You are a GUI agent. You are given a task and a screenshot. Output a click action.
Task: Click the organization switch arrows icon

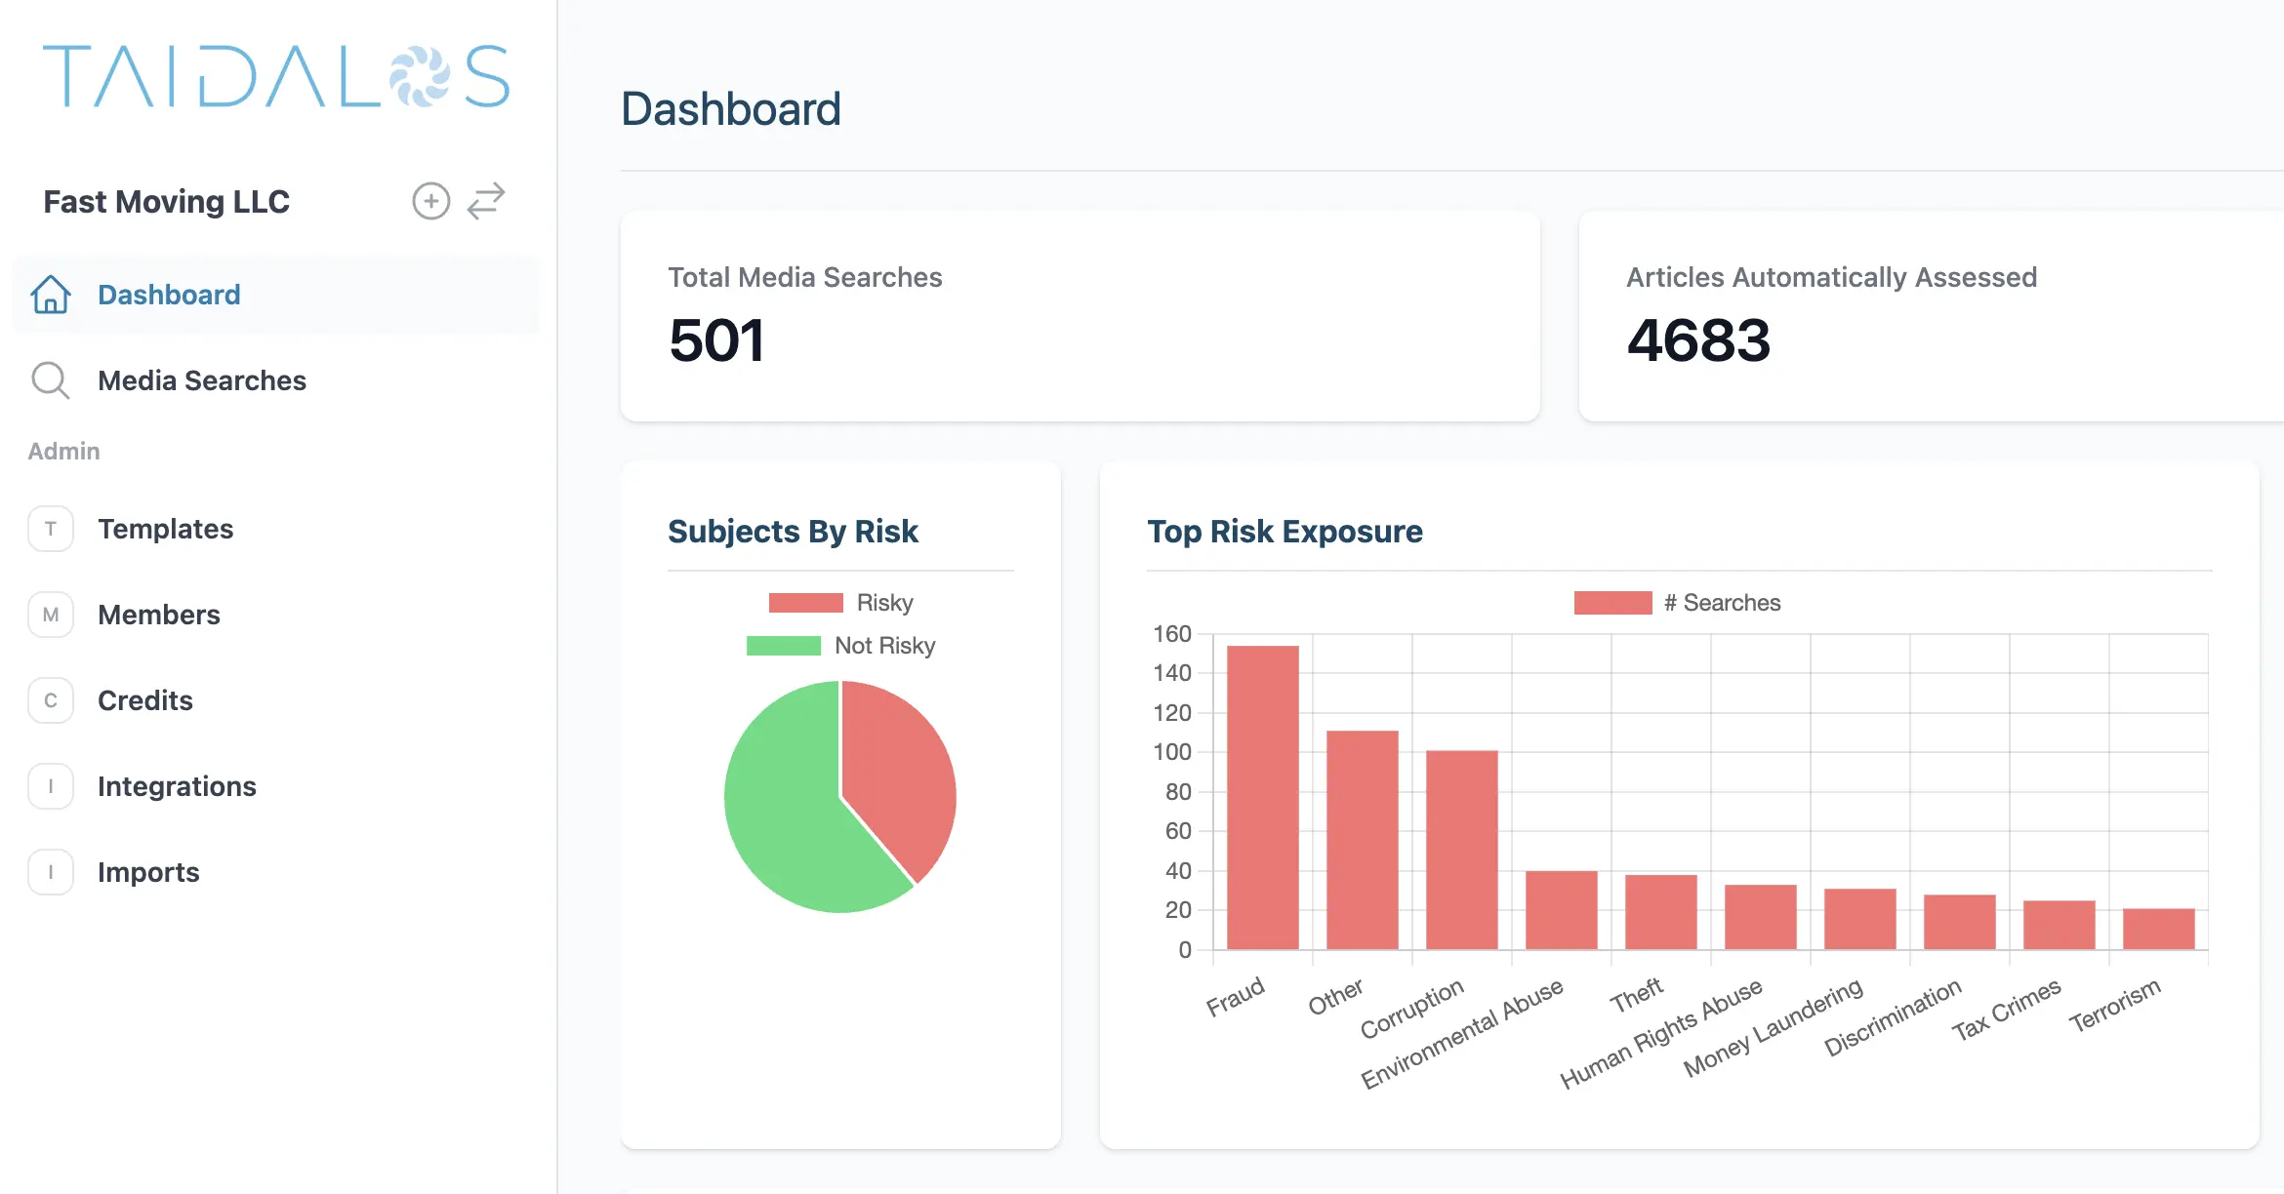[x=487, y=201]
